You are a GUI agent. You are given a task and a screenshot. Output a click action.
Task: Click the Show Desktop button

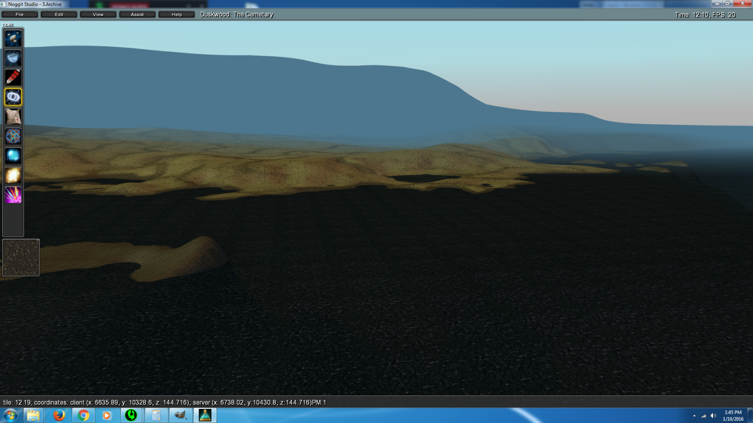coord(750,415)
